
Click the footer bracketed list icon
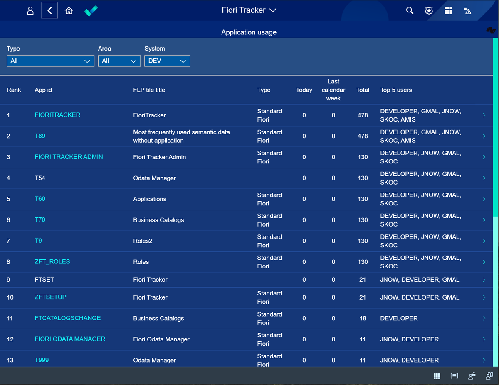454,376
